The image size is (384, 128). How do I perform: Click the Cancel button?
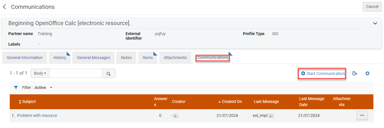point(372,7)
